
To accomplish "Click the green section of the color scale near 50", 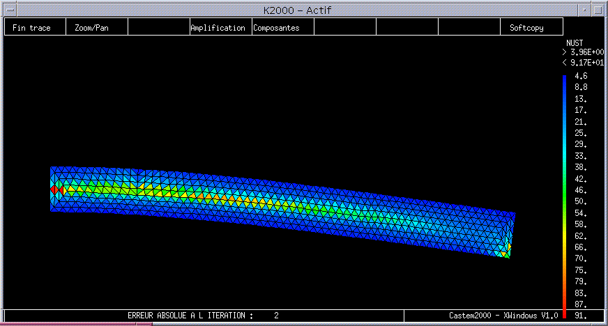I will (564, 201).
